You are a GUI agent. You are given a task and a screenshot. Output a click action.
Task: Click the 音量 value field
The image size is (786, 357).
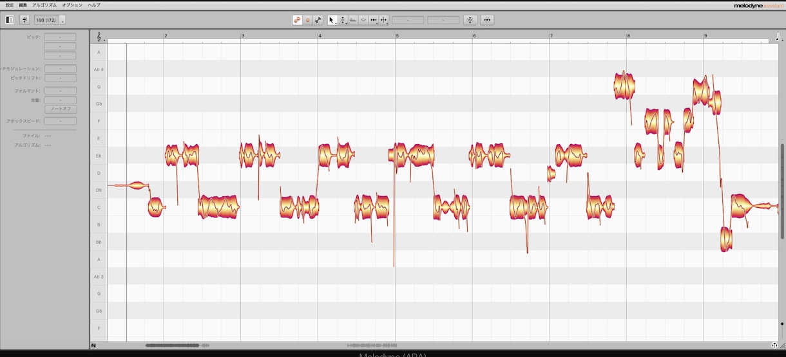(60, 100)
